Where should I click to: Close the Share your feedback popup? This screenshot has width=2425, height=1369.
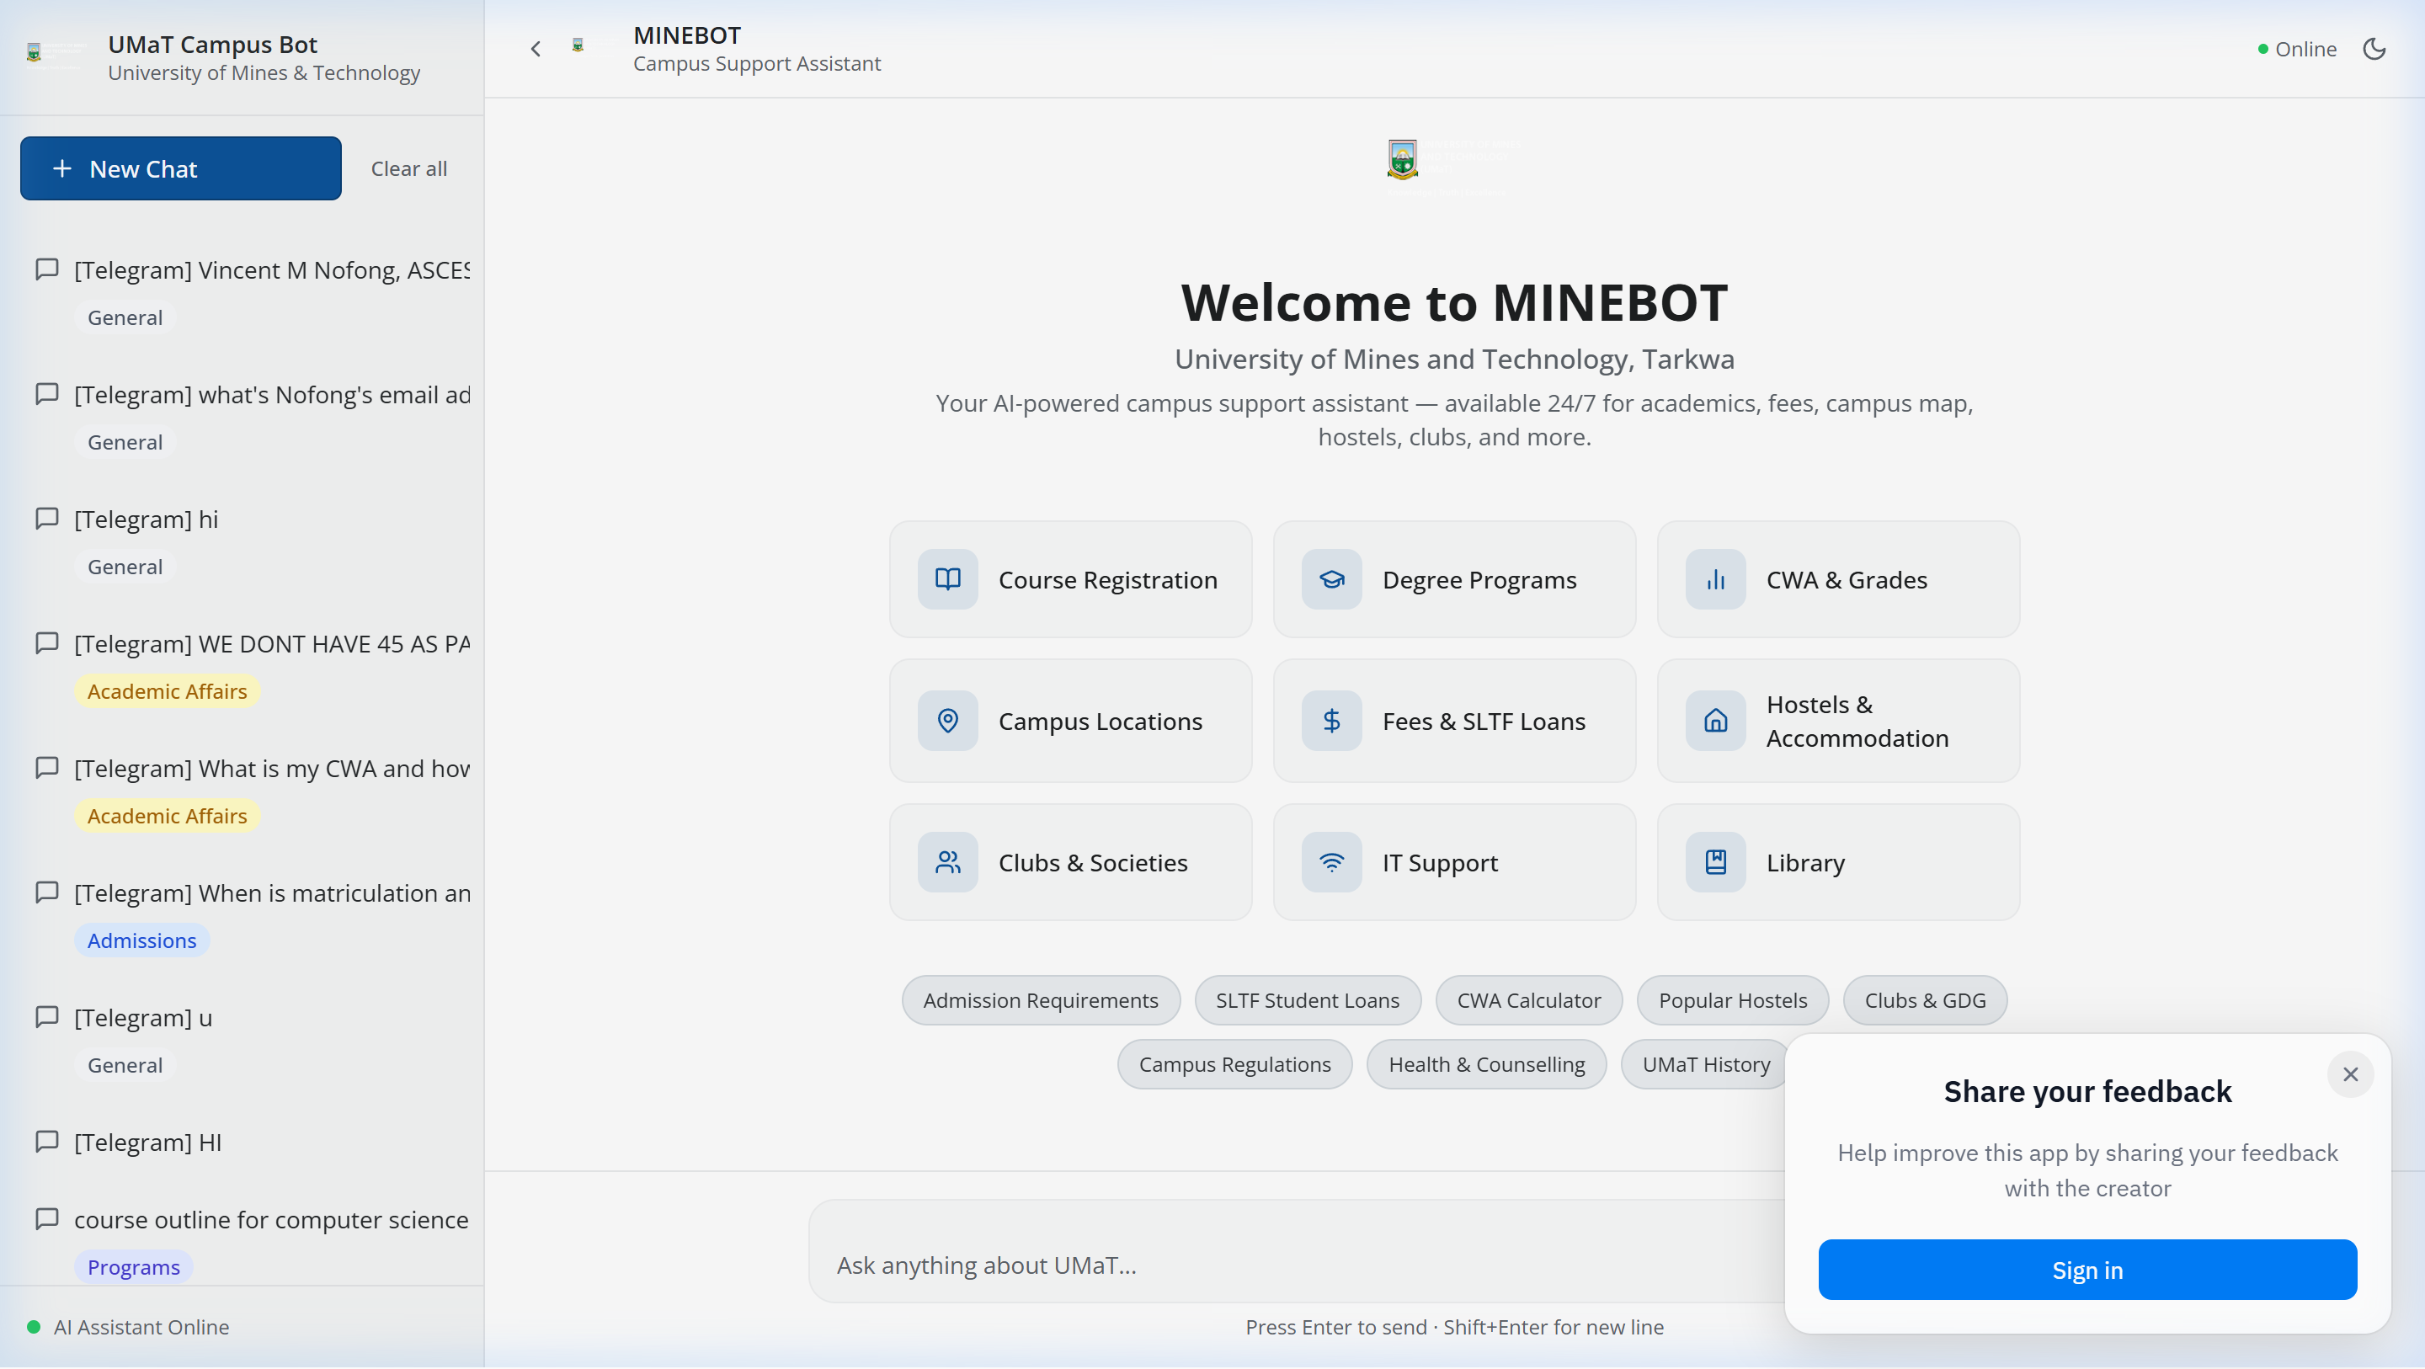tap(2351, 1074)
